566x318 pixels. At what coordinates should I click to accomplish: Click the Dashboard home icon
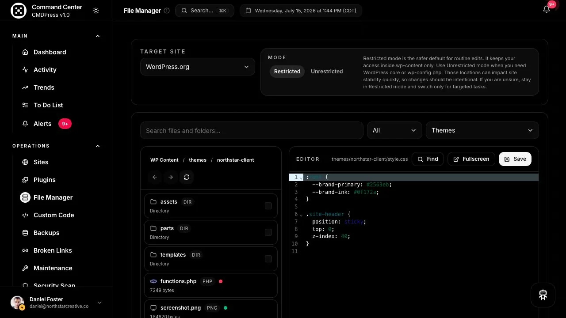coord(25,52)
